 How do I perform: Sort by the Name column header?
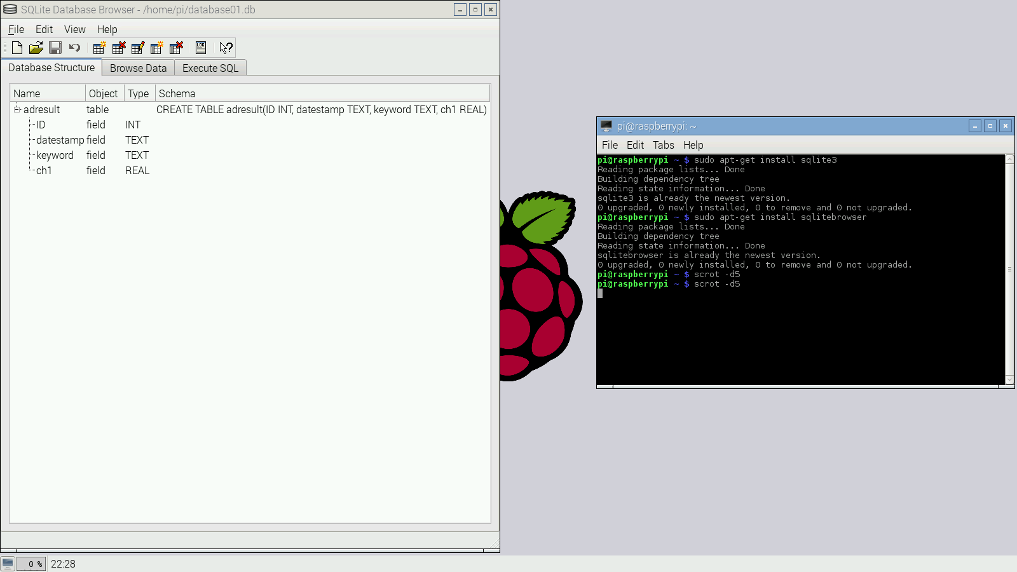pos(27,93)
